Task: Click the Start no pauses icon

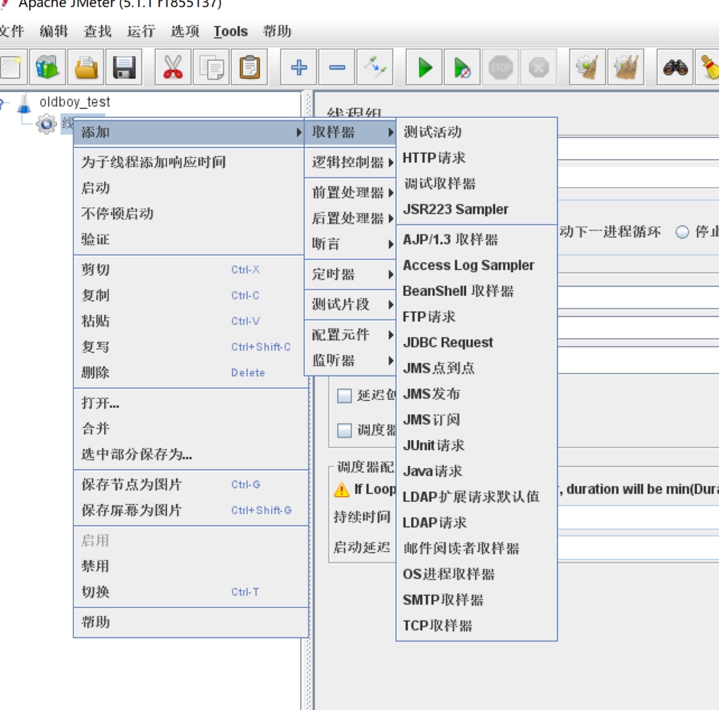Action: coord(462,67)
